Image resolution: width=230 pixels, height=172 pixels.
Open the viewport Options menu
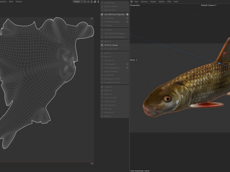coord(161,1)
